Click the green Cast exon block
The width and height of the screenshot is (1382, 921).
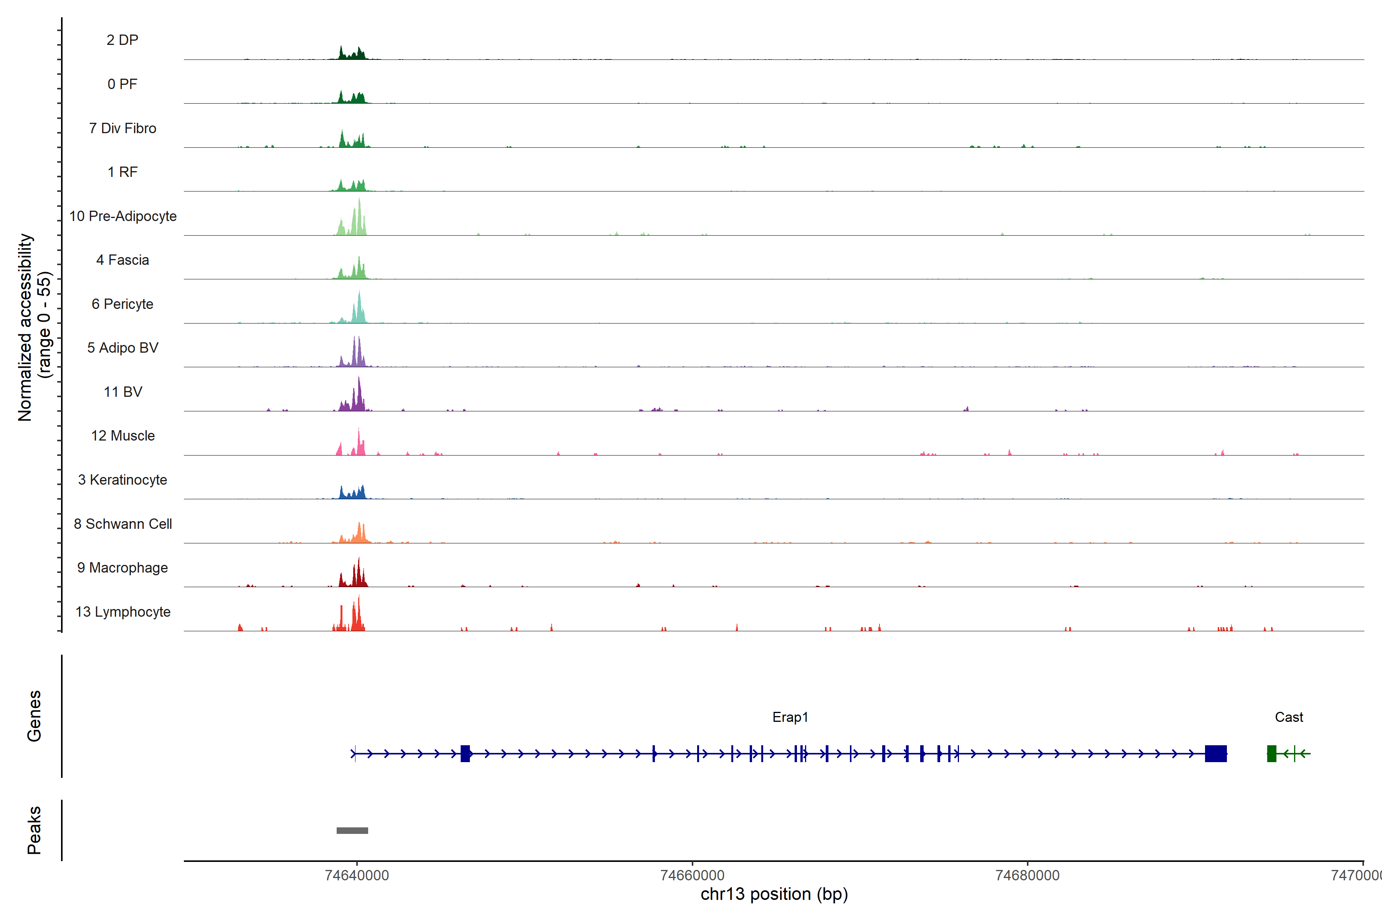1271,753
